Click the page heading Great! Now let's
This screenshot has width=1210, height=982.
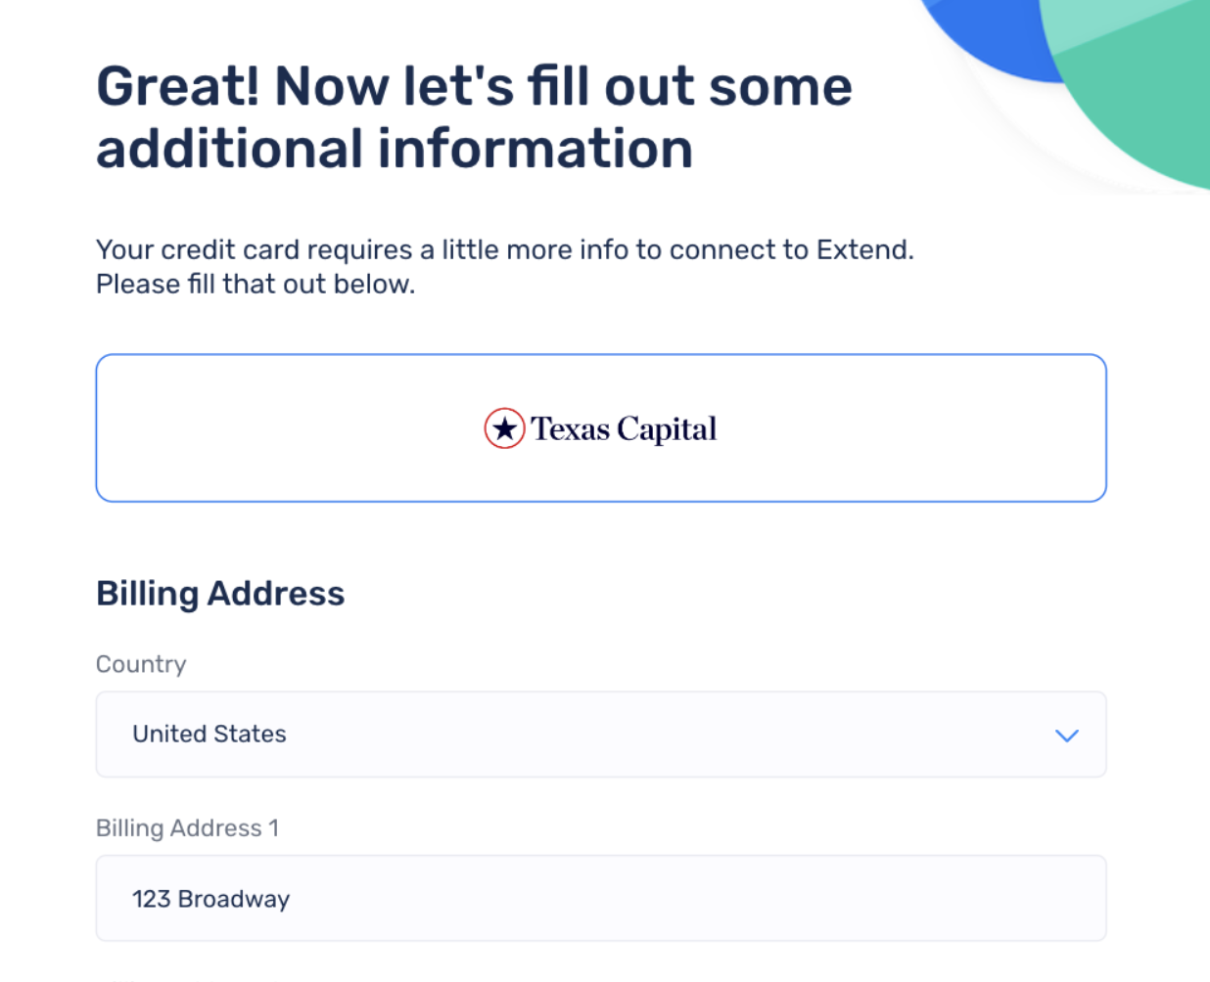(x=474, y=85)
